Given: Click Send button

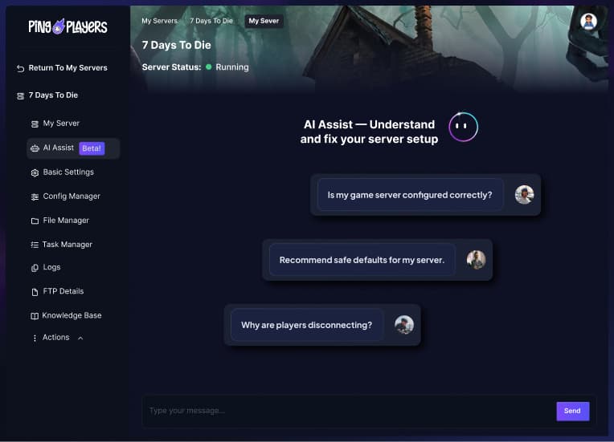Looking at the screenshot, I should tap(572, 412).
